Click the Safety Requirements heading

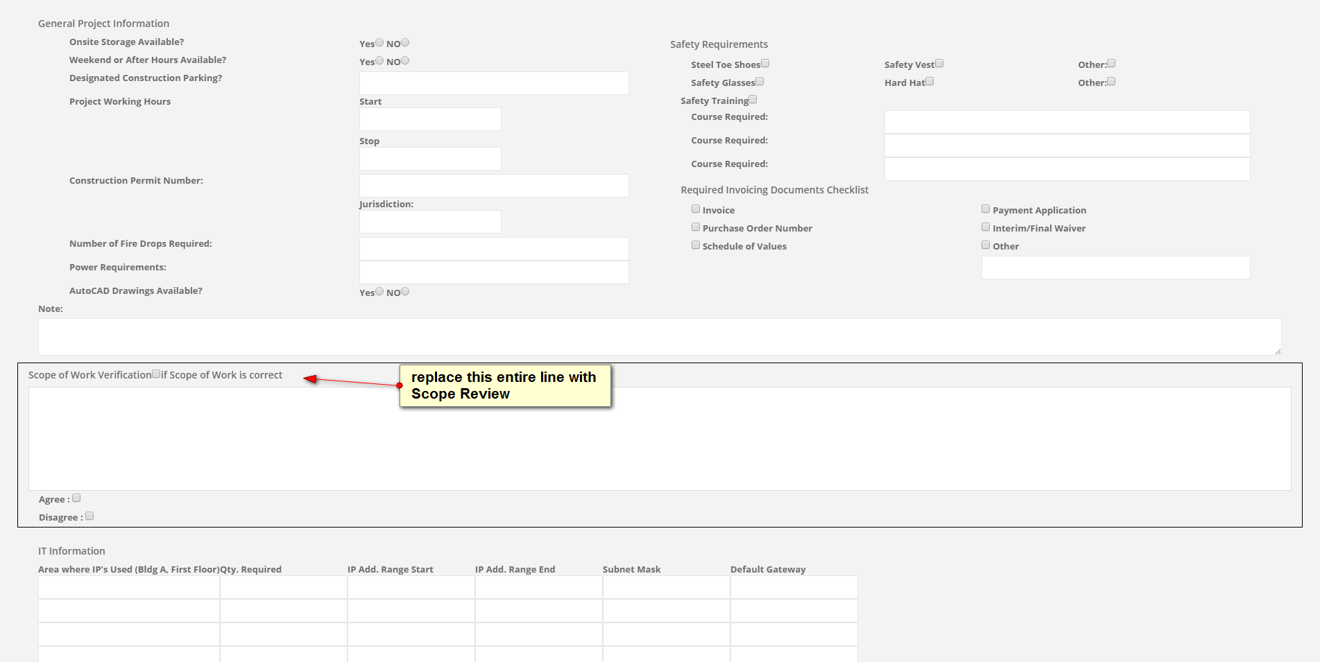pos(719,44)
